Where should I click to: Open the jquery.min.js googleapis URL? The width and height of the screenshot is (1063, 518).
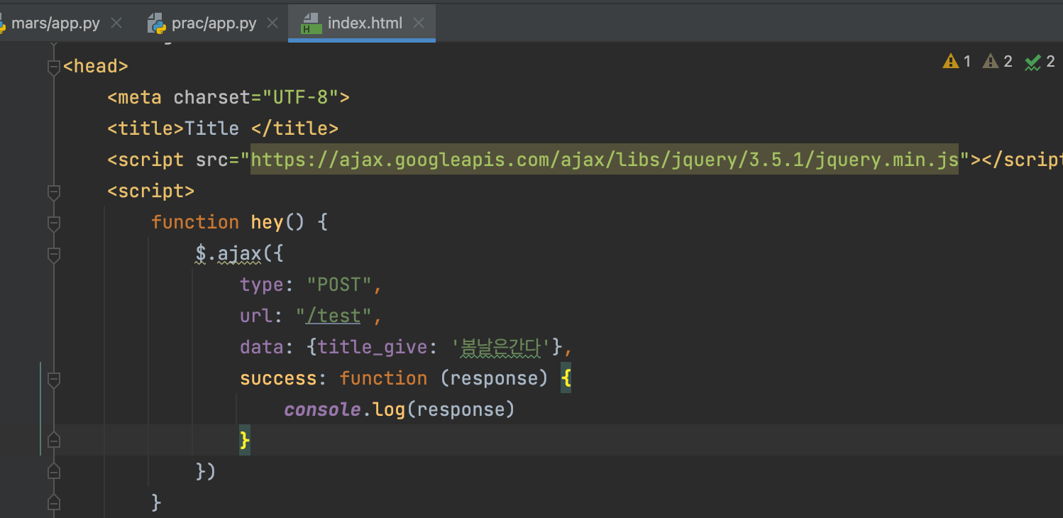point(605,160)
